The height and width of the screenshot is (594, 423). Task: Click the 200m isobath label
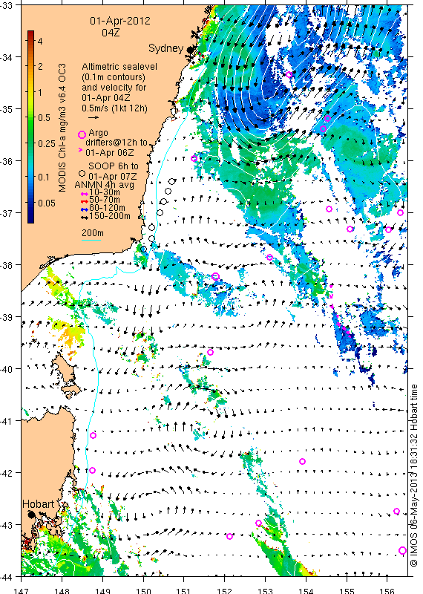click(93, 233)
